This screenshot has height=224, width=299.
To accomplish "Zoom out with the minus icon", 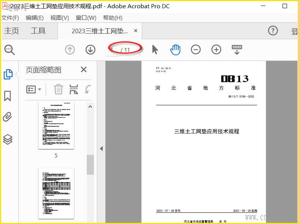I will 195,50.
